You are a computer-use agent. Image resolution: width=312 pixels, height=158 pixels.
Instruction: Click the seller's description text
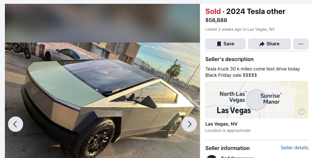pos(253,72)
